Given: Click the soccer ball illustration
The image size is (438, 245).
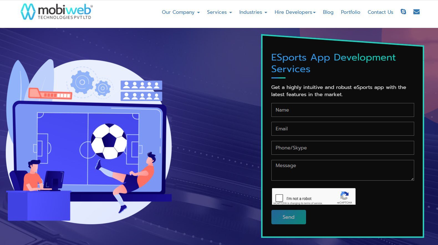Looking at the screenshot, I should (109, 141).
